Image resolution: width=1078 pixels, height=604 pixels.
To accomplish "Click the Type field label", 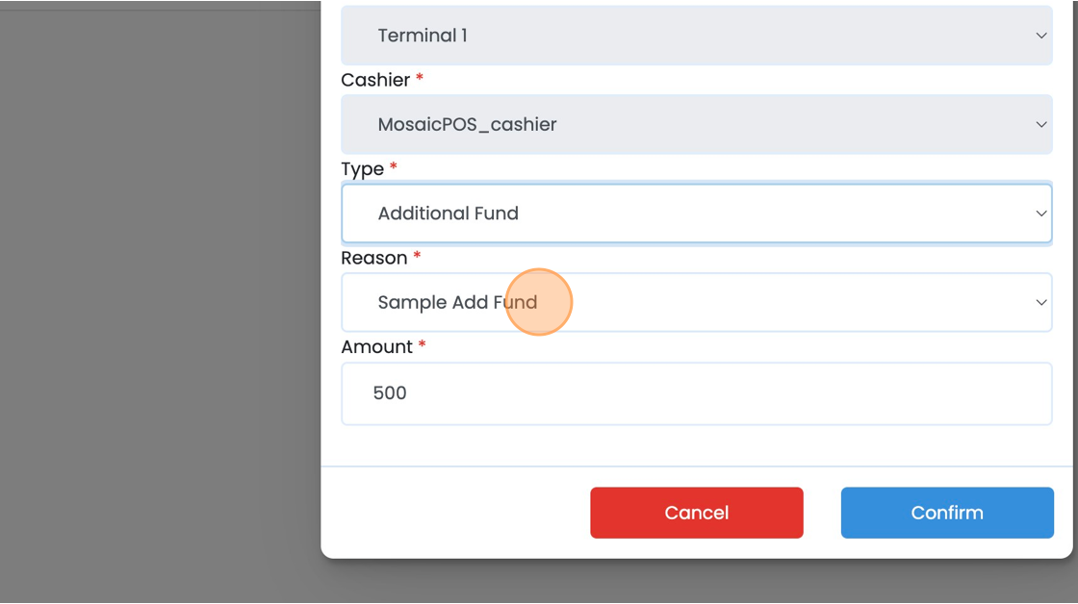I will click(363, 169).
